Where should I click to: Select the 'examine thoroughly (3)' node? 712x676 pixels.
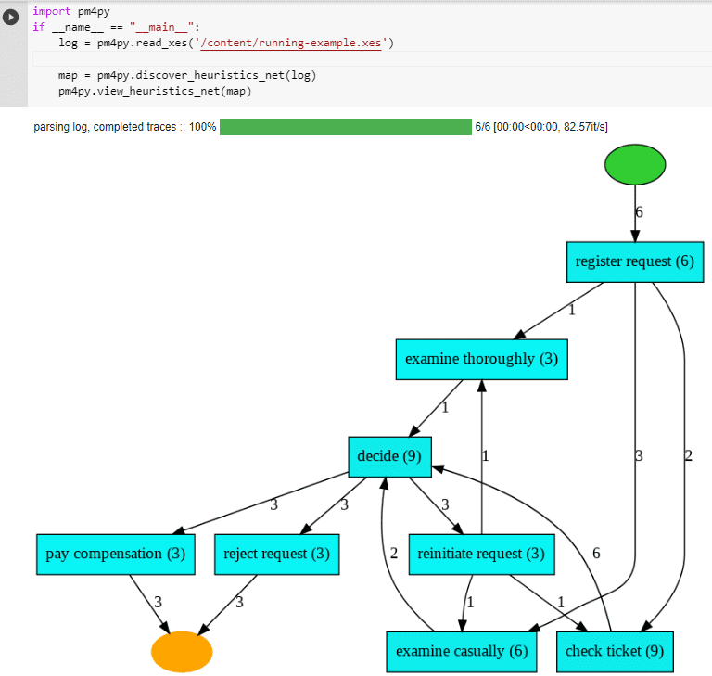pos(481,359)
